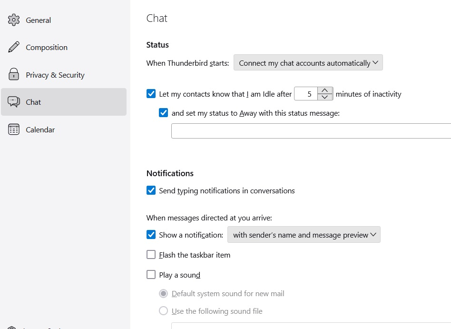Uncheck the Show a notification checkbox
Screen dimensions: 451x329
click(x=151, y=235)
